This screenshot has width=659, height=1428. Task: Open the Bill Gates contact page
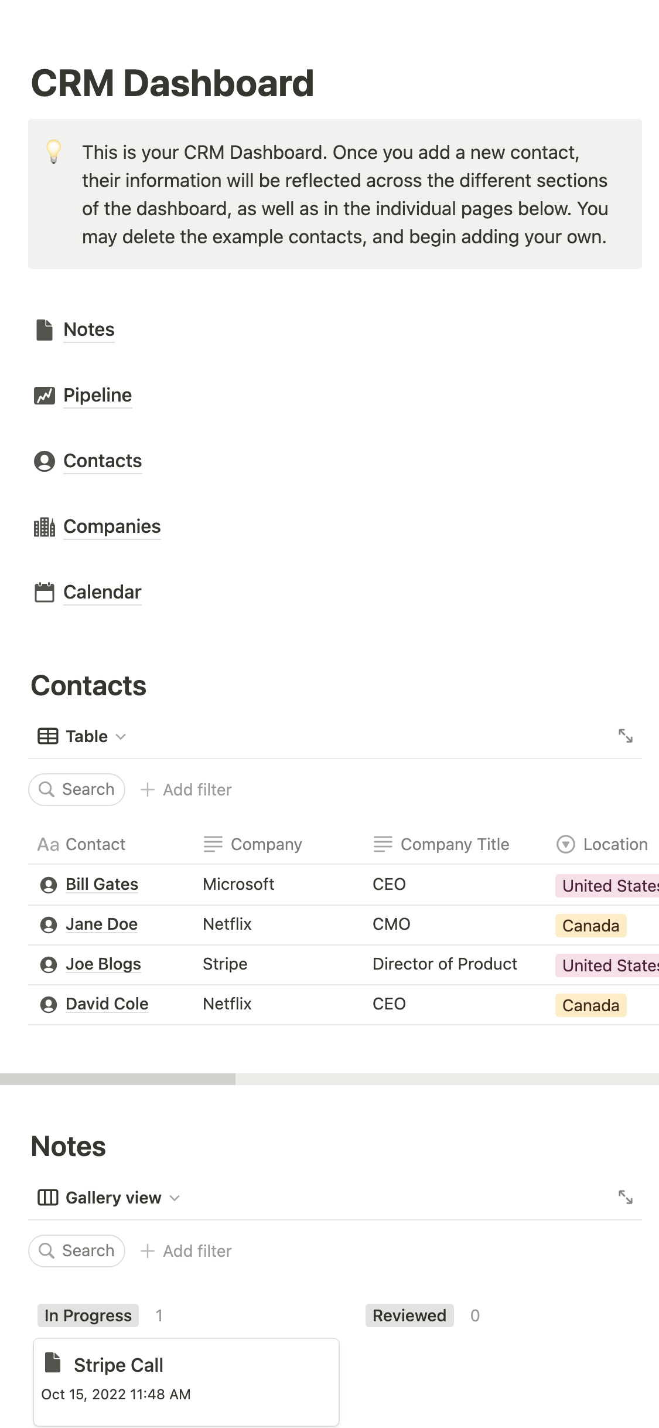[x=102, y=884]
